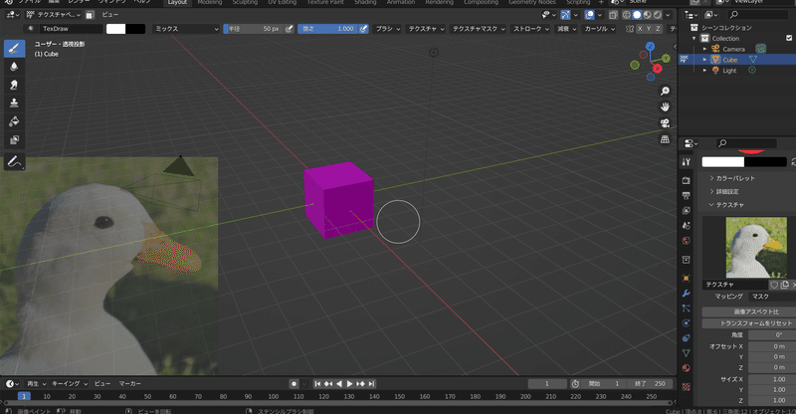Click the viewport zoom magnifier icon
Screen dimensions: 796x414
pos(665,91)
